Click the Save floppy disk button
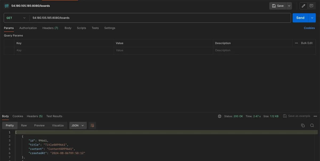The image size is (320, 161). pos(278,6)
